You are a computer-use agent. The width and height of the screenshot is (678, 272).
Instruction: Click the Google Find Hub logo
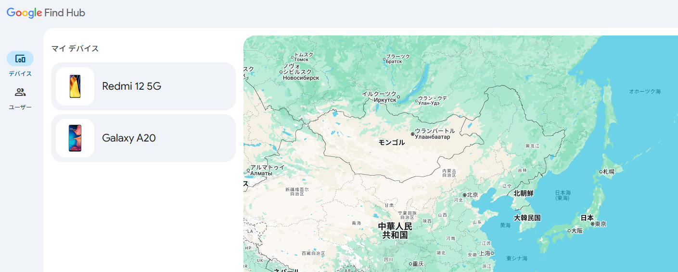coord(46,13)
